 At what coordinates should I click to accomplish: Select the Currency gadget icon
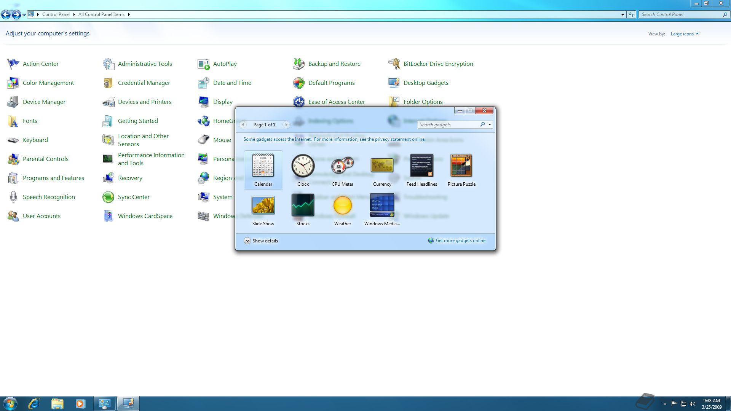(x=382, y=166)
